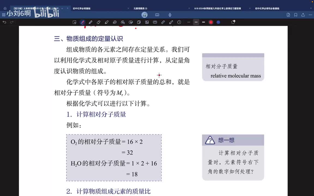314x196 pixels.
Task: Open the three-dots more options menu
Action: point(310,15)
